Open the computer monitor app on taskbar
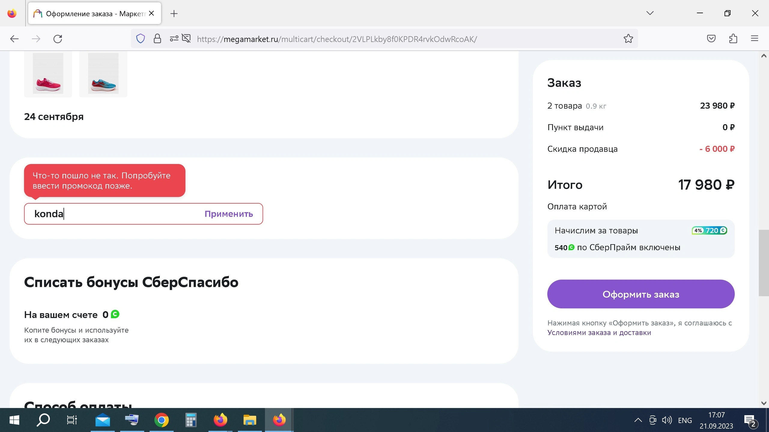 point(132,420)
